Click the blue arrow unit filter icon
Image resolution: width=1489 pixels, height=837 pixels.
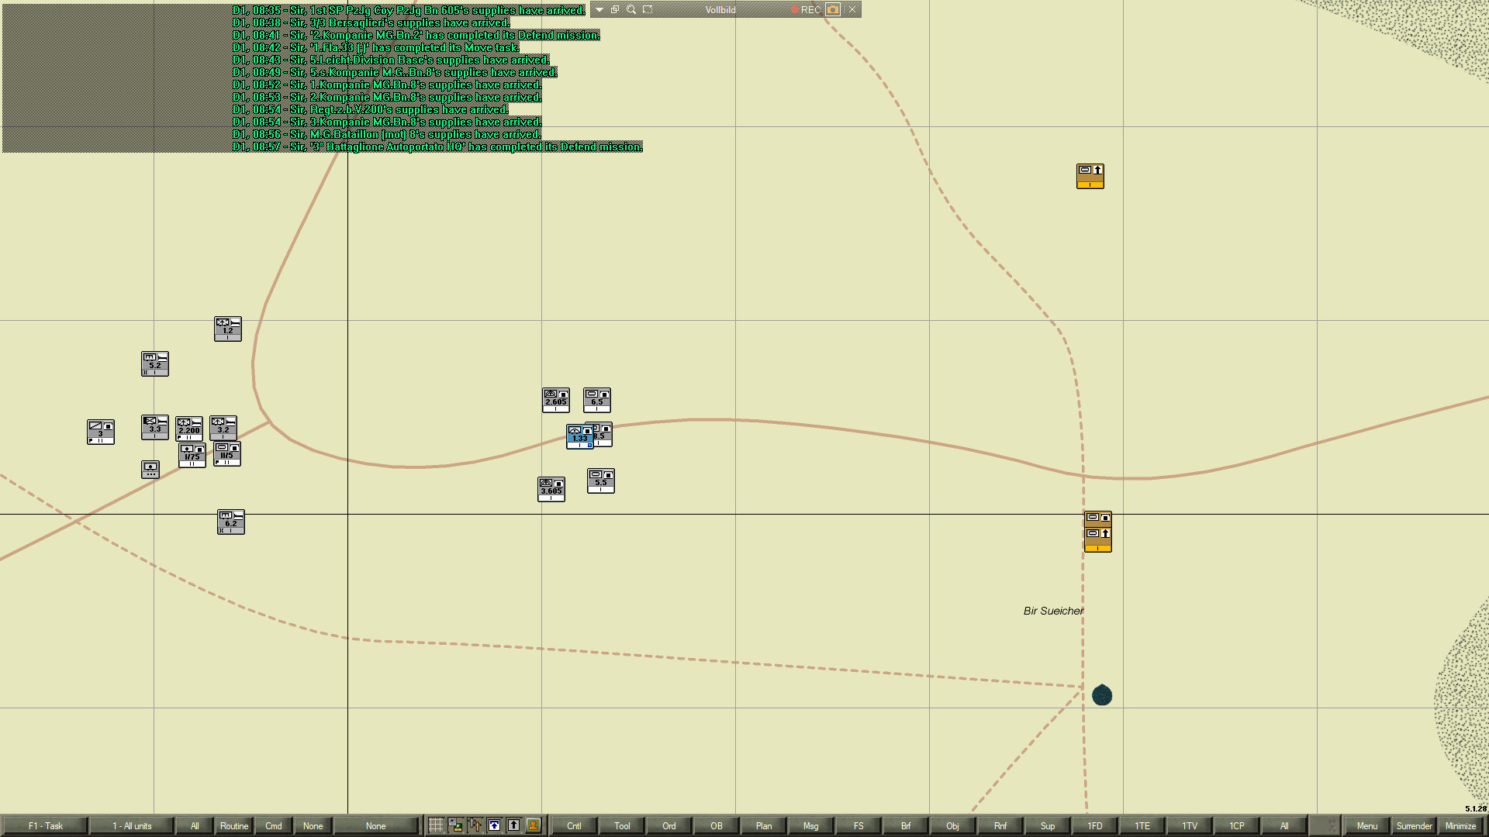pyautogui.click(x=494, y=825)
